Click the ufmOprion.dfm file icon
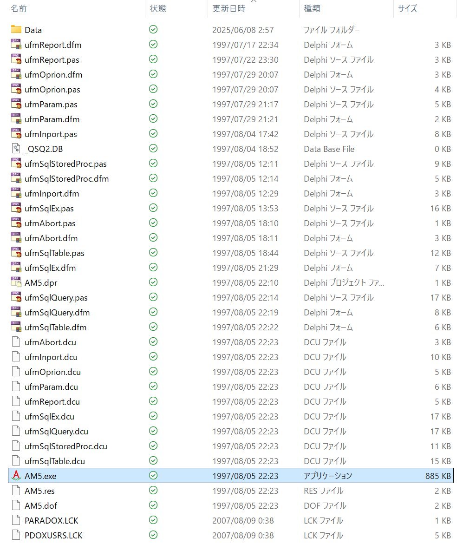463x544 pixels. coord(16,74)
